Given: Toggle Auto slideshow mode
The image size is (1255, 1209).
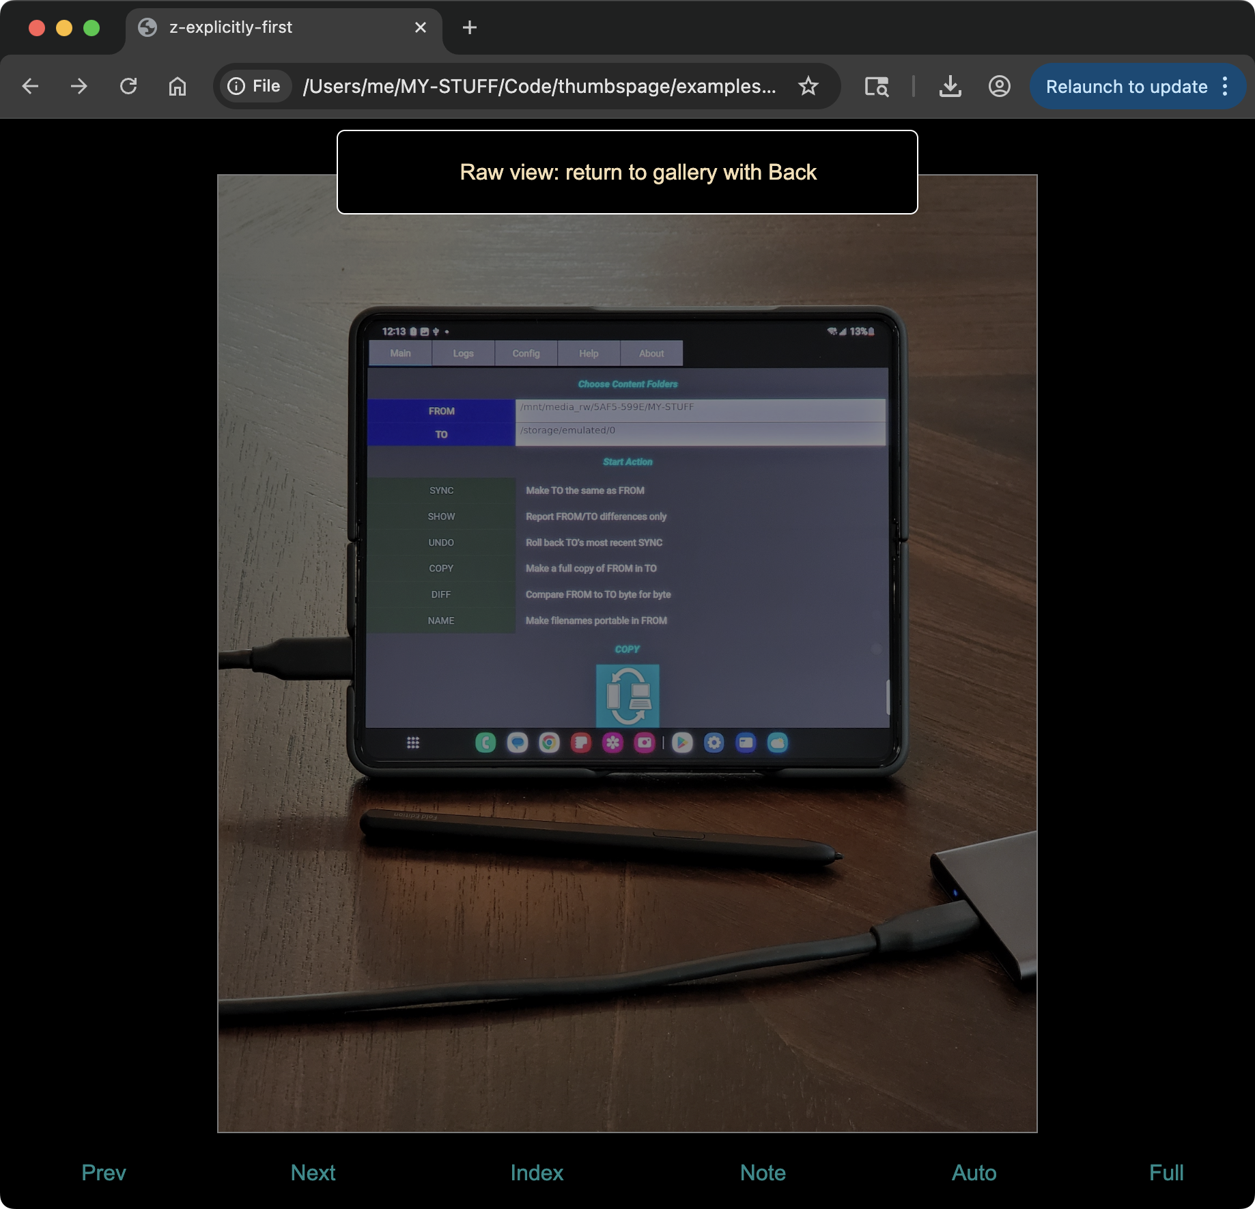Looking at the screenshot, I should (974, 1172).
